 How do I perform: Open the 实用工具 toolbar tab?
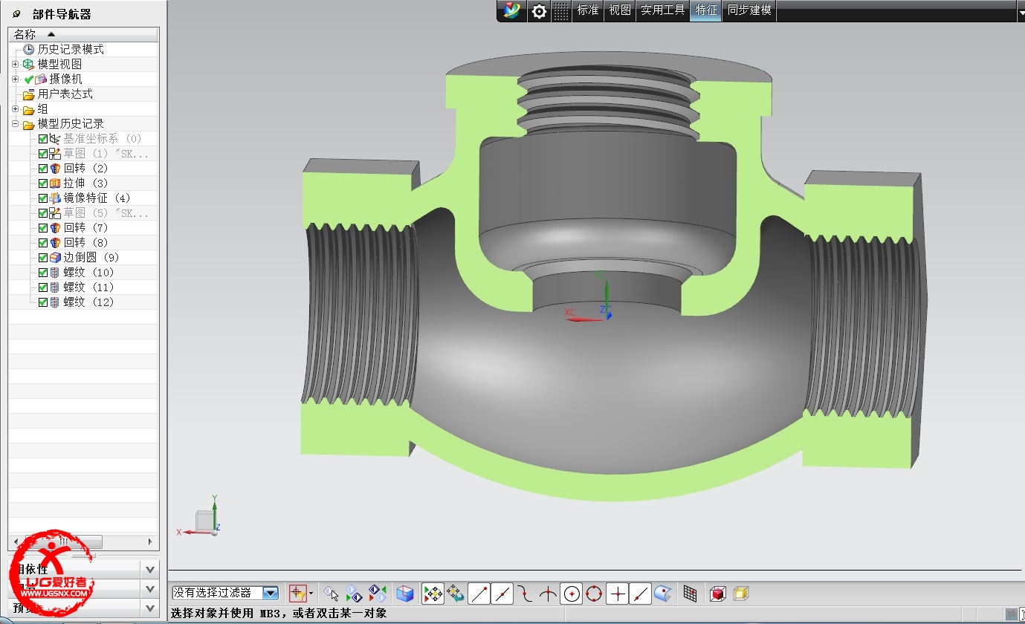(663, 10)
